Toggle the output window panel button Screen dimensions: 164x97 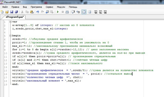(x=84, y=12)
